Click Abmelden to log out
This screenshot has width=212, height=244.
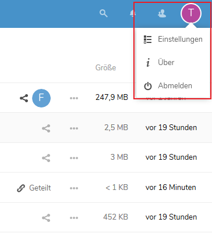(x=173, y=85)
